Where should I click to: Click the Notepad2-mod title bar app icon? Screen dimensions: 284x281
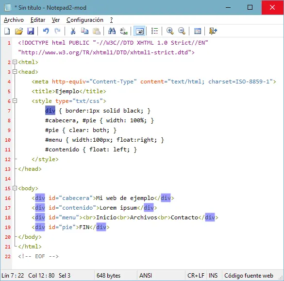pos(8,8)
